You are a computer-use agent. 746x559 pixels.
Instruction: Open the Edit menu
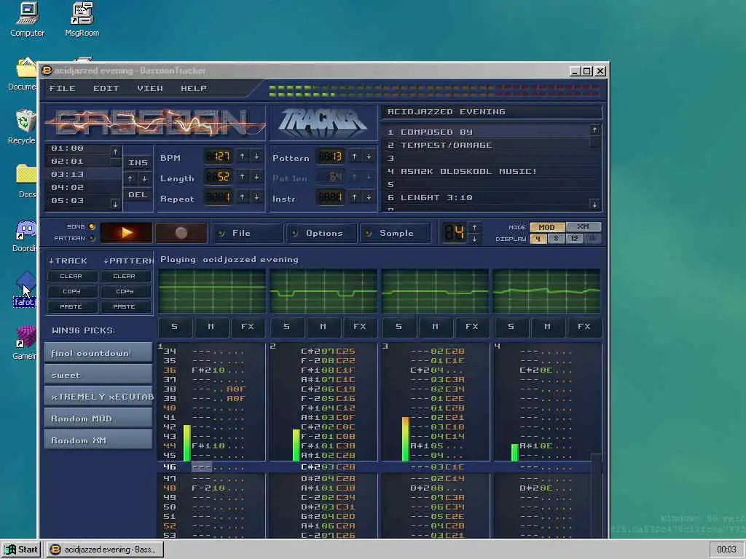pyautogui.click(x=106, y=88)
